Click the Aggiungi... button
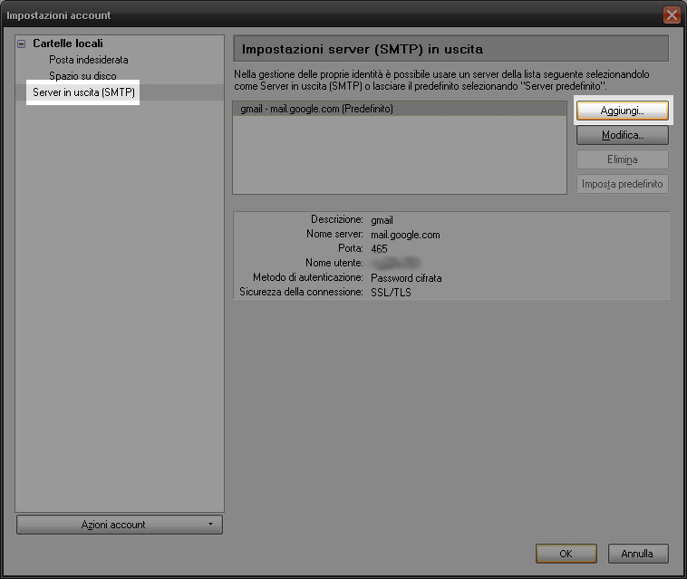The width and height of the screenshot is (687, 579). (622, 111)
